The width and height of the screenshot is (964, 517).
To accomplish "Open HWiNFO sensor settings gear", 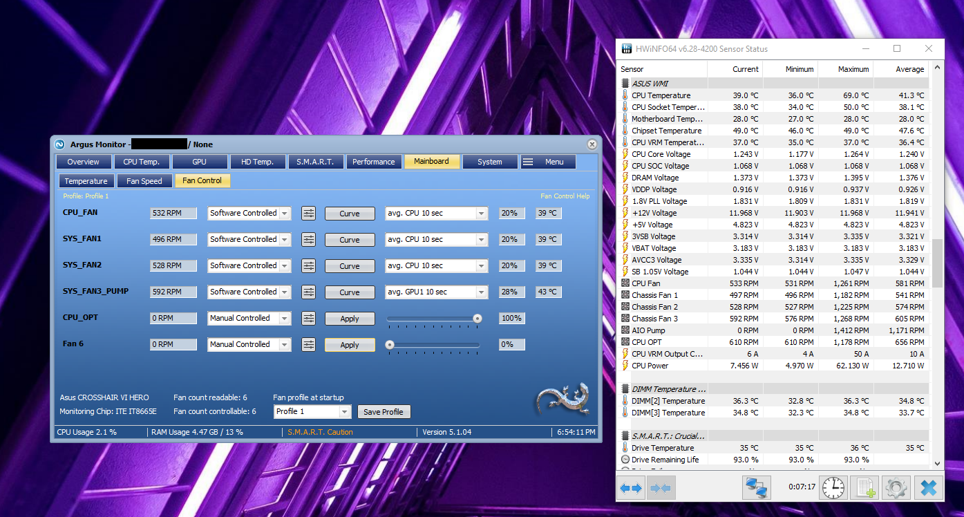I will (x=896, y=488).
